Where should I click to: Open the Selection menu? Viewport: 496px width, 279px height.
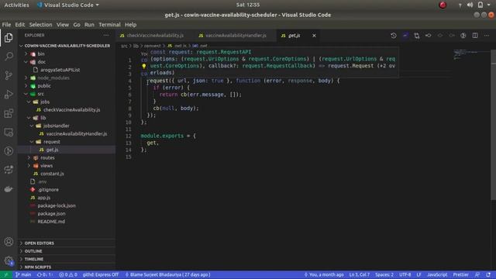tap(40, 25)
